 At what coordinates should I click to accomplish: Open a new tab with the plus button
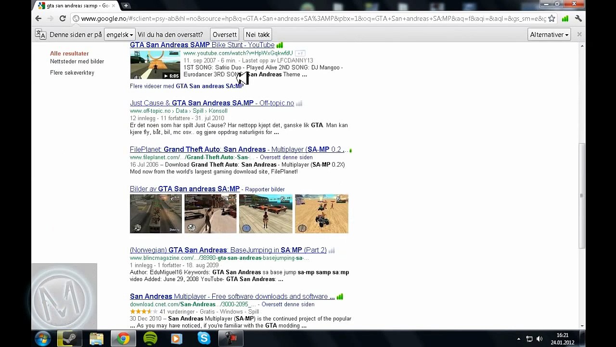126,6
